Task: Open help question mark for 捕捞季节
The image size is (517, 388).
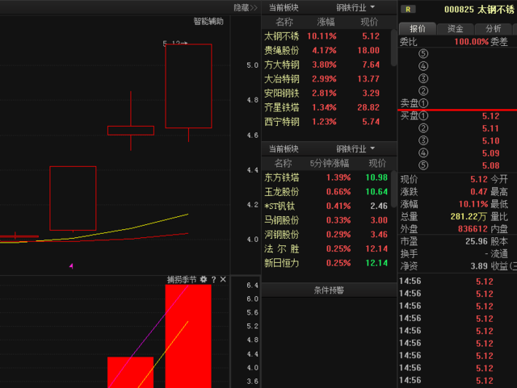Action: click(213, 280)
